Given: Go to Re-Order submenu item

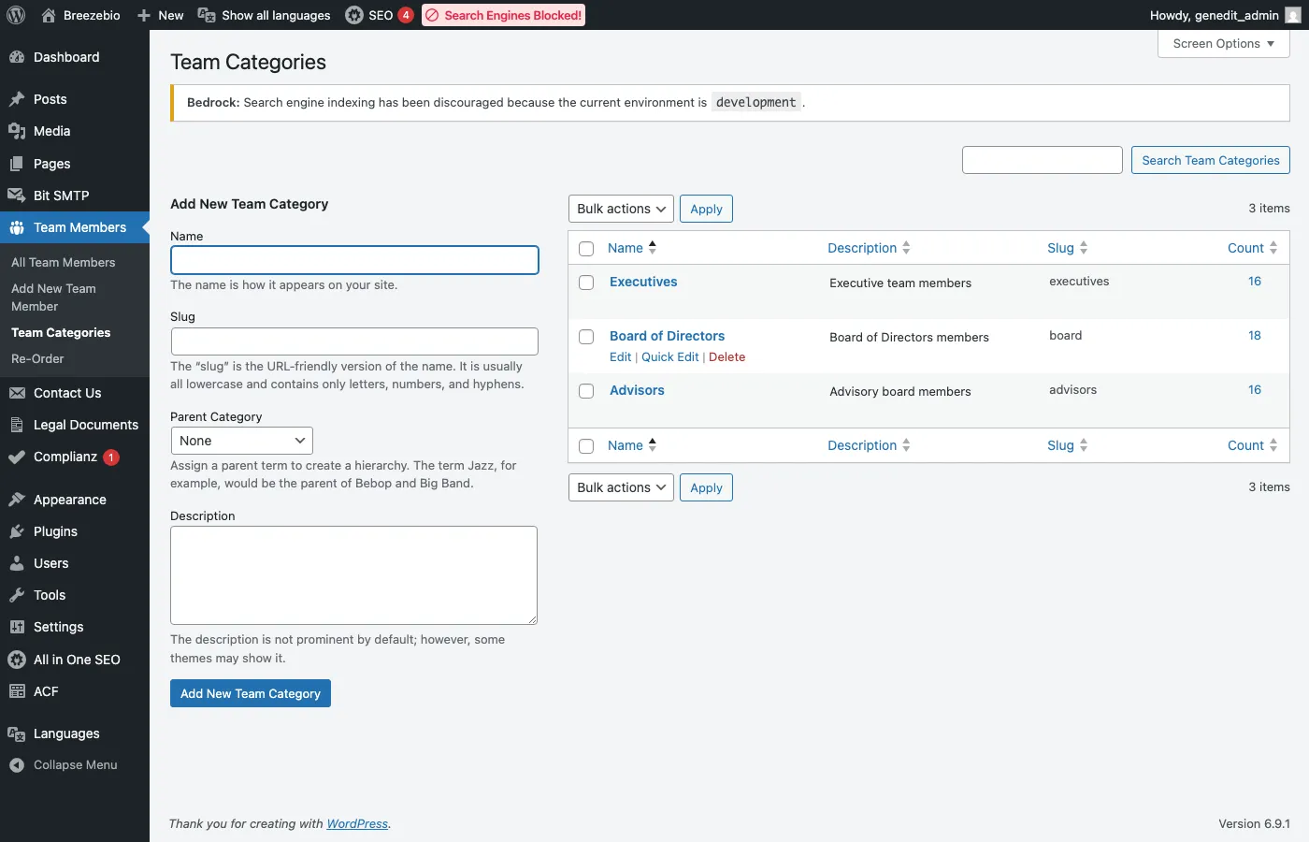Looking at the screenshot, I should coord(37,359).
